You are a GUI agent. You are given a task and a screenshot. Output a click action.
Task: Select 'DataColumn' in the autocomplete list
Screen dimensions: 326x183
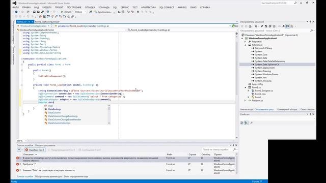55,113
